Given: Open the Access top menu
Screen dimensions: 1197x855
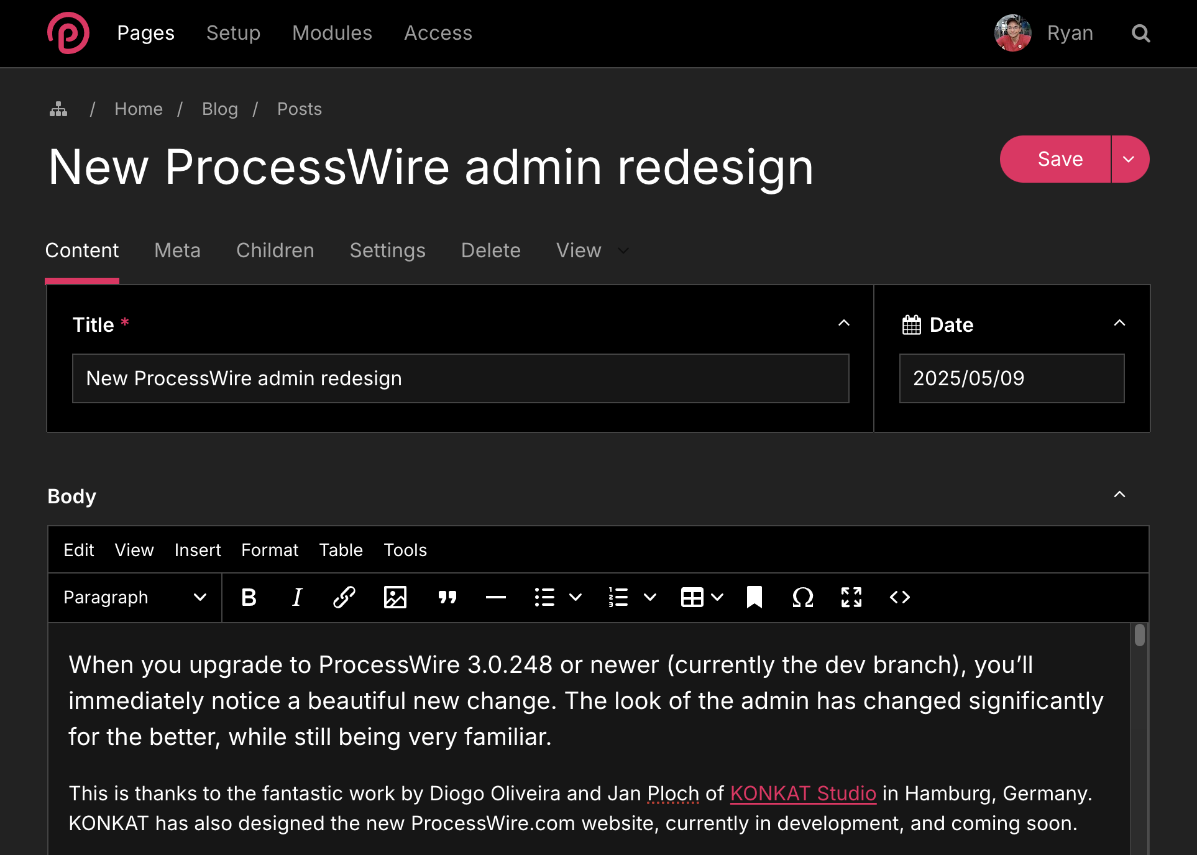Looking at the screenshot, I should [438, 33].
